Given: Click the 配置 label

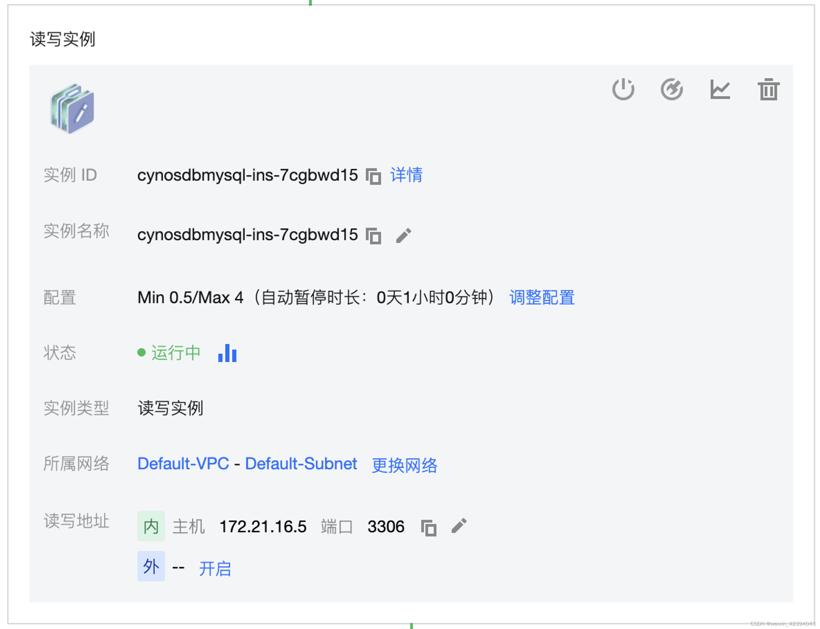Looking at the screenshot, I should 60,298.
